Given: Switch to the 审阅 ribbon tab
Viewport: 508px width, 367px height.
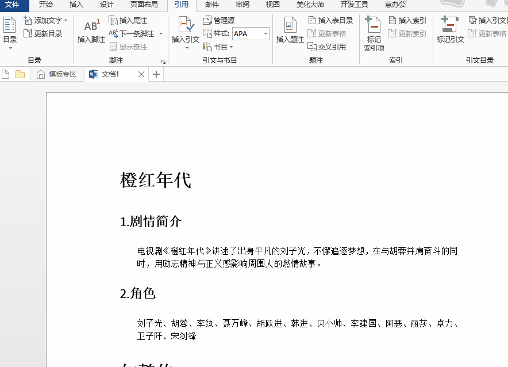Looking at the screenshot, I should [x=243, y=5].
